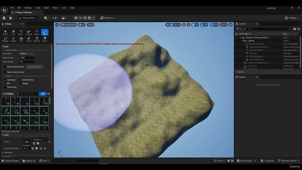Open viewport options hamburger menu
The width and height of the screenshot is (302, 170).
coord(57,25)
